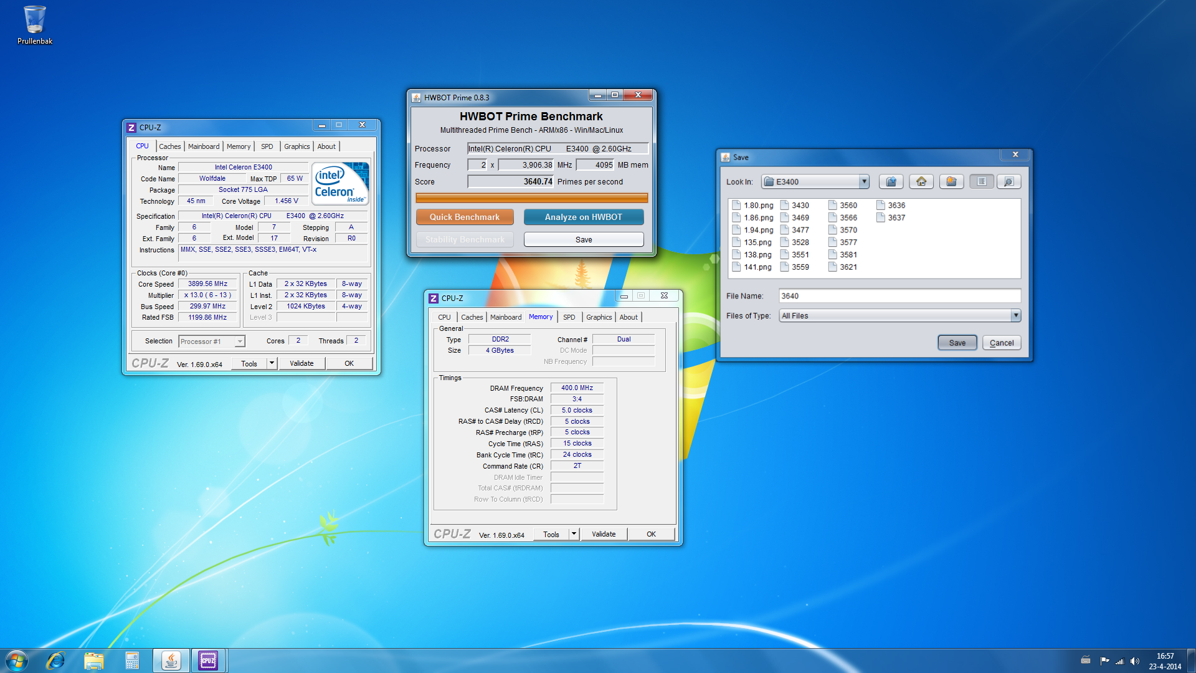Expand Tools dropdown arrow in CPU window

click(272, 363)
